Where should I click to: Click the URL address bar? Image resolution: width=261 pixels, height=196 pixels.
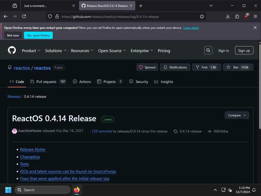(x=126, y=17)
